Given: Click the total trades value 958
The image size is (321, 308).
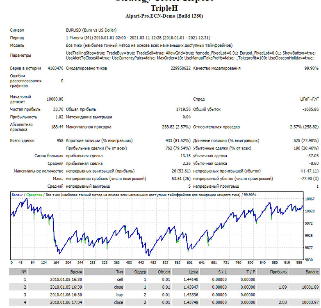Looking at the screenshot, I should (x=60, y=141).
